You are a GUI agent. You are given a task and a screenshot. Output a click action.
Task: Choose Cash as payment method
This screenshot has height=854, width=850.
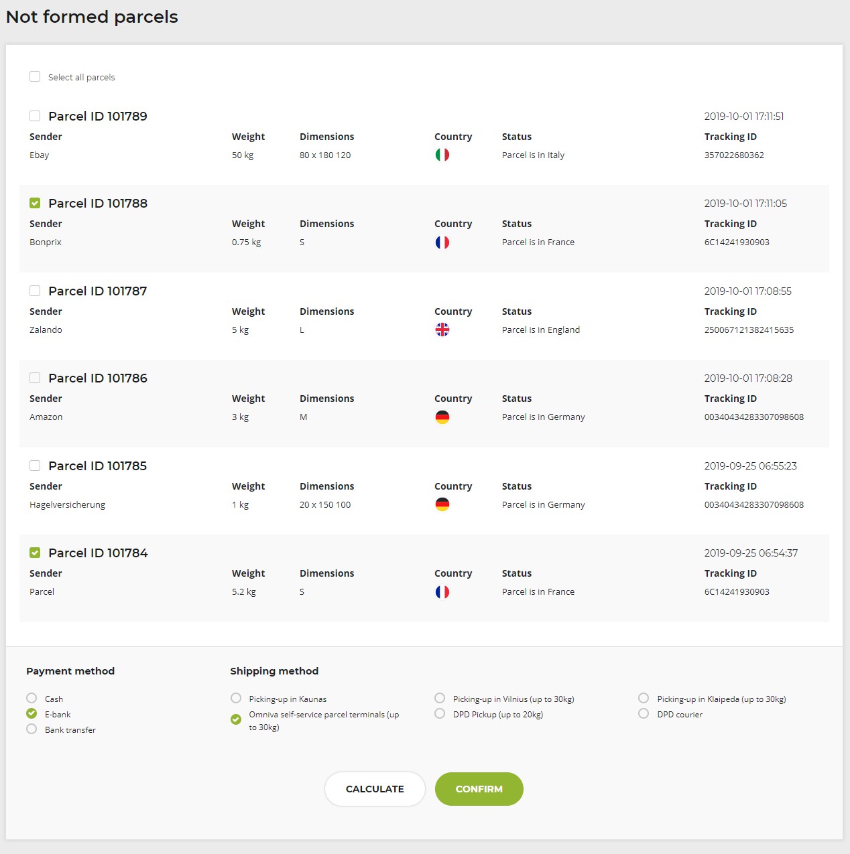click(32, 698)
